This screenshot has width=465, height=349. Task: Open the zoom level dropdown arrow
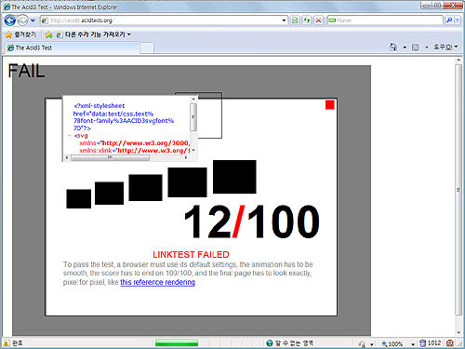(x=413, y=344)
